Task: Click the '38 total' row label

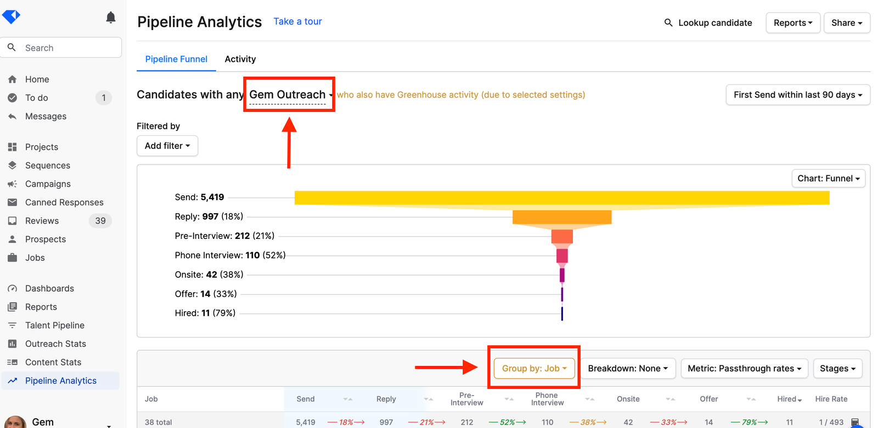Action: (158, 422)
